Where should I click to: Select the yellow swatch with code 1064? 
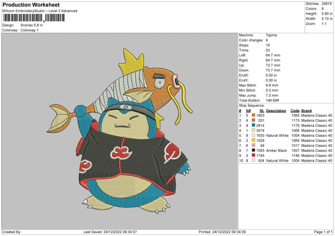click(x=252, y=140)
